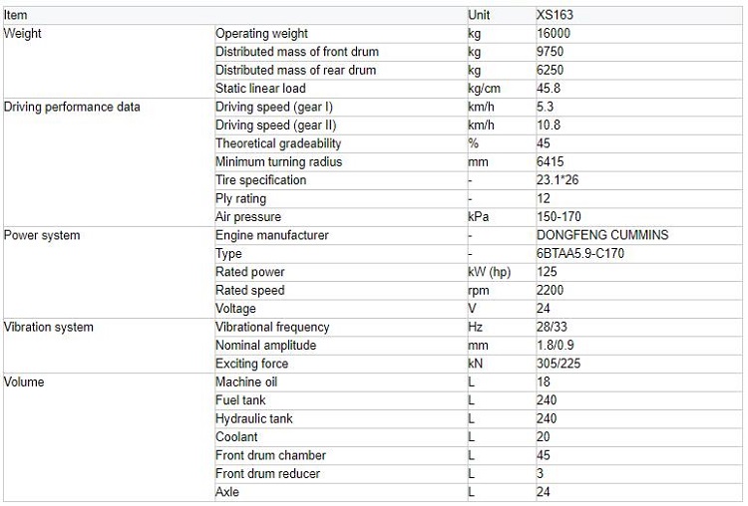The width and height of the screenshot is (748, 506).
Task: Click the Rated speed value 2200
Action: point(550,290)
